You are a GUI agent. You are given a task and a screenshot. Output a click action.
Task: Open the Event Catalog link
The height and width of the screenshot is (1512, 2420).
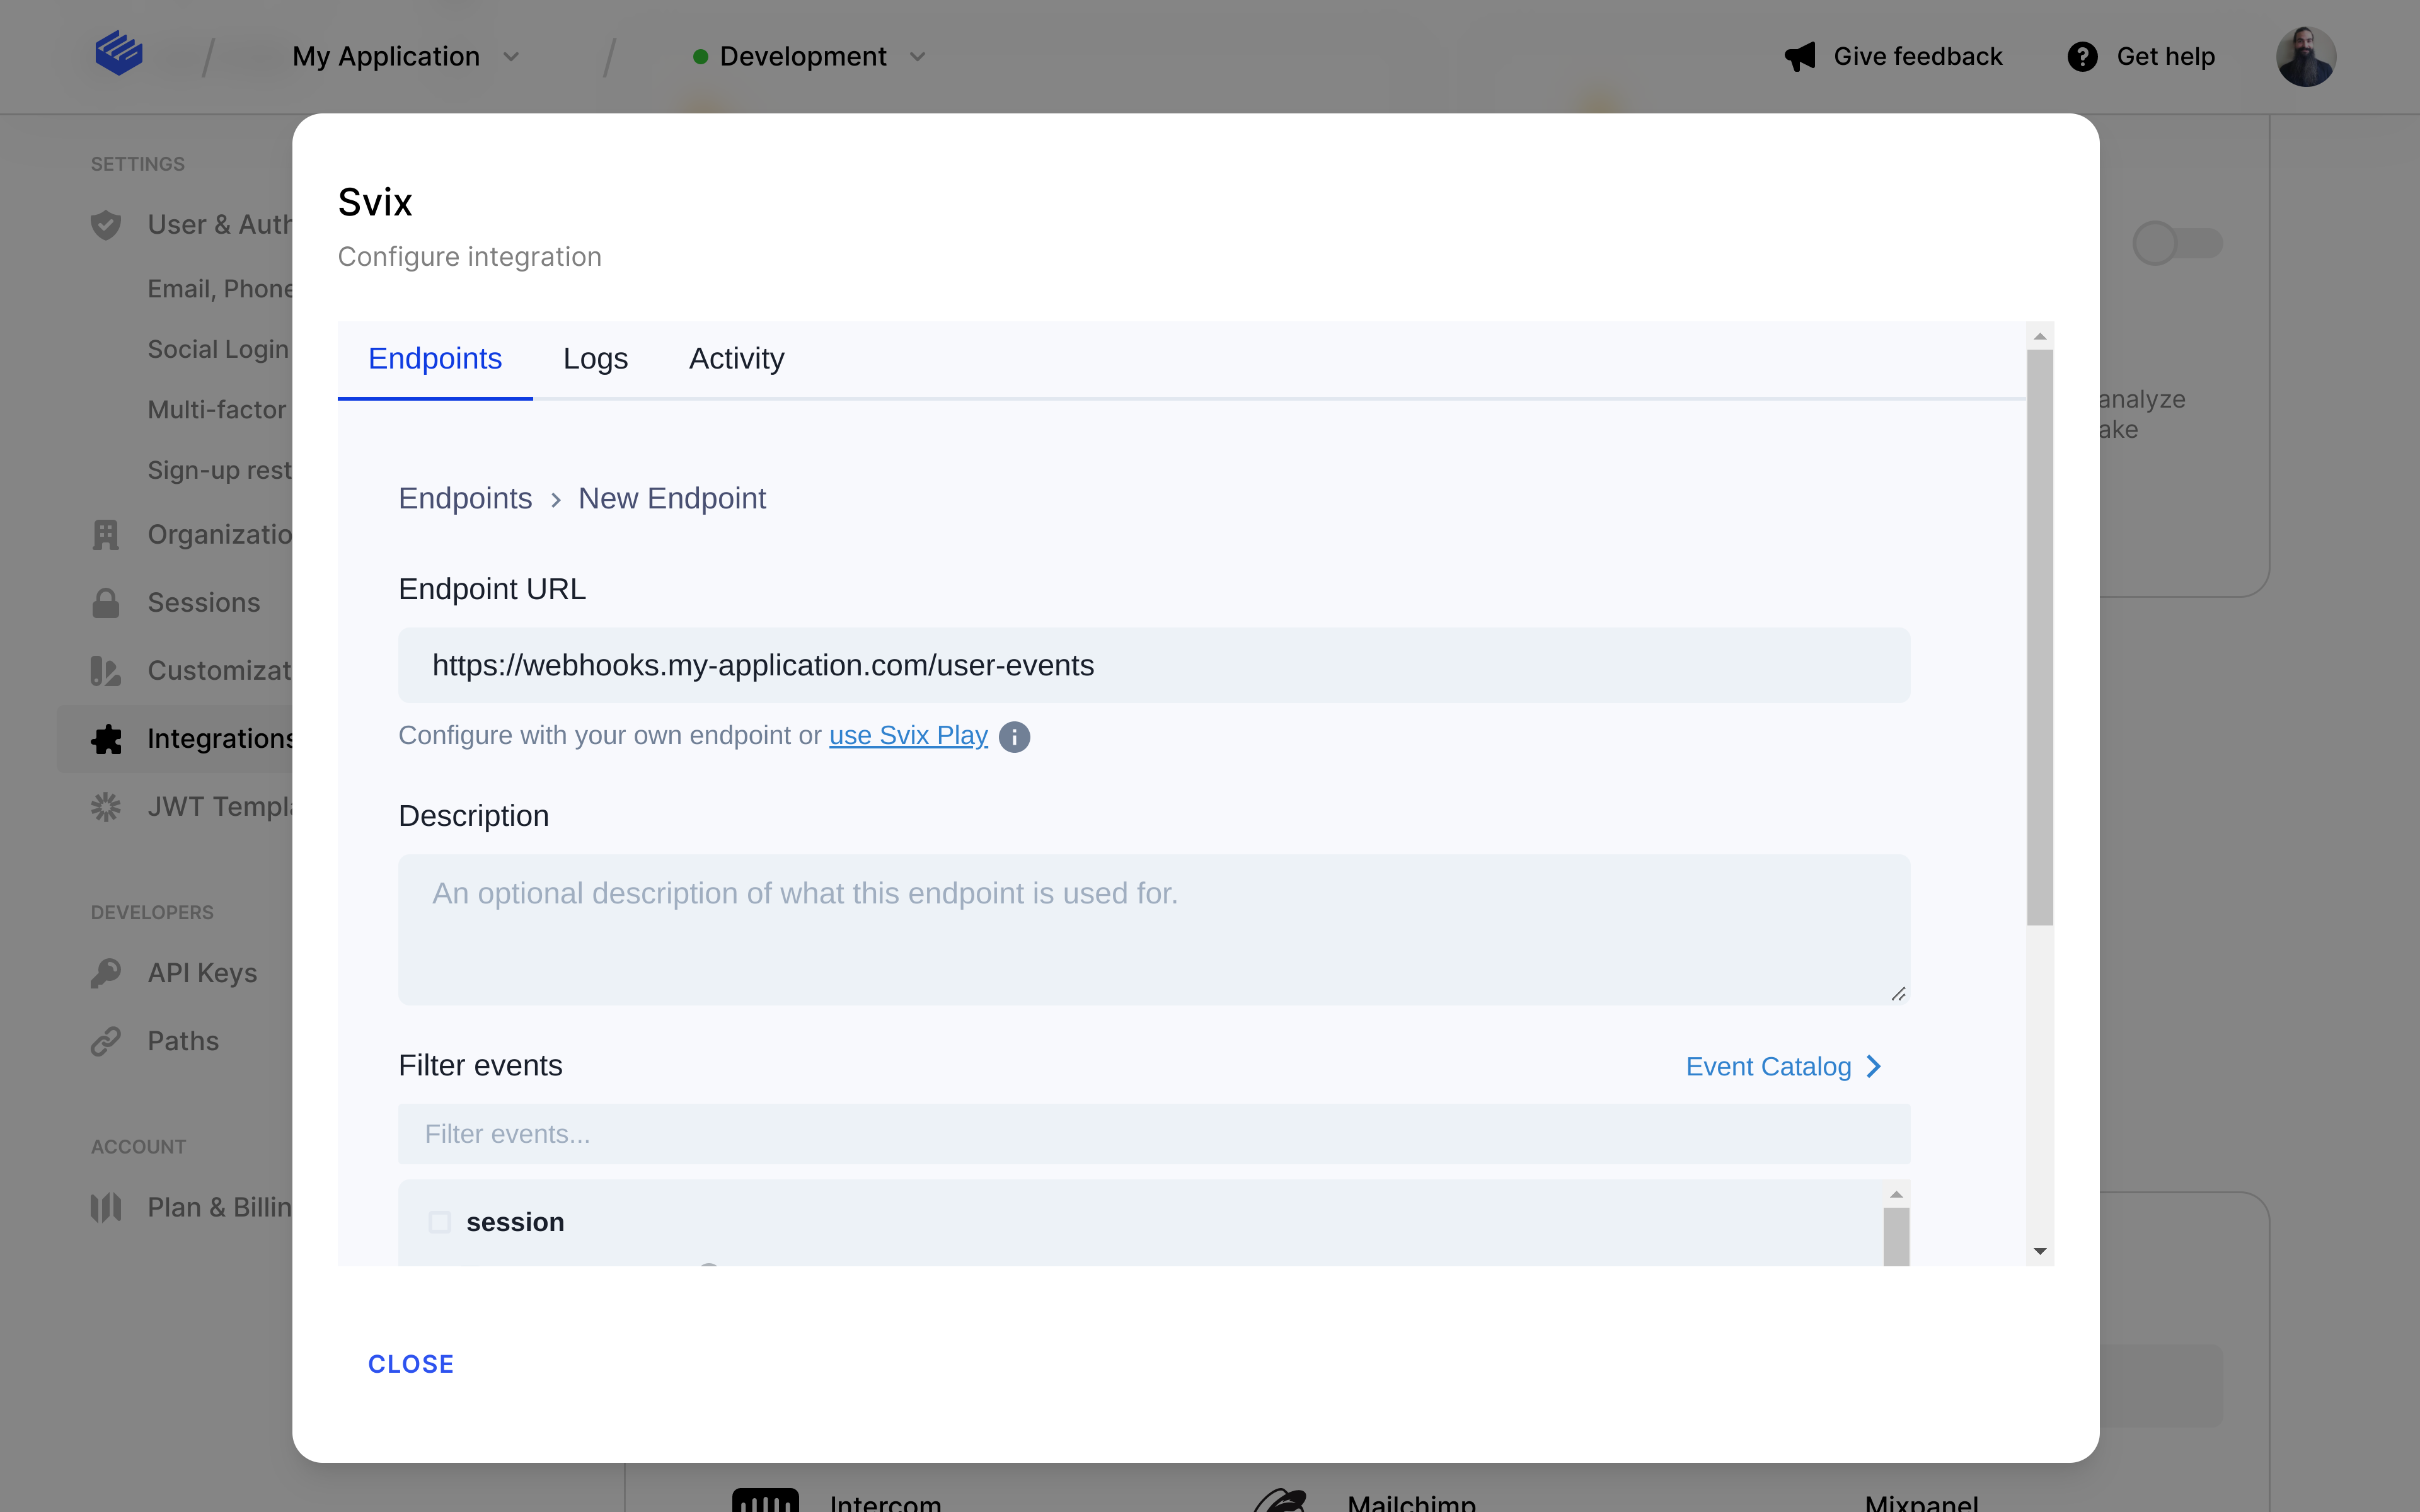tap(1784, 1067)
